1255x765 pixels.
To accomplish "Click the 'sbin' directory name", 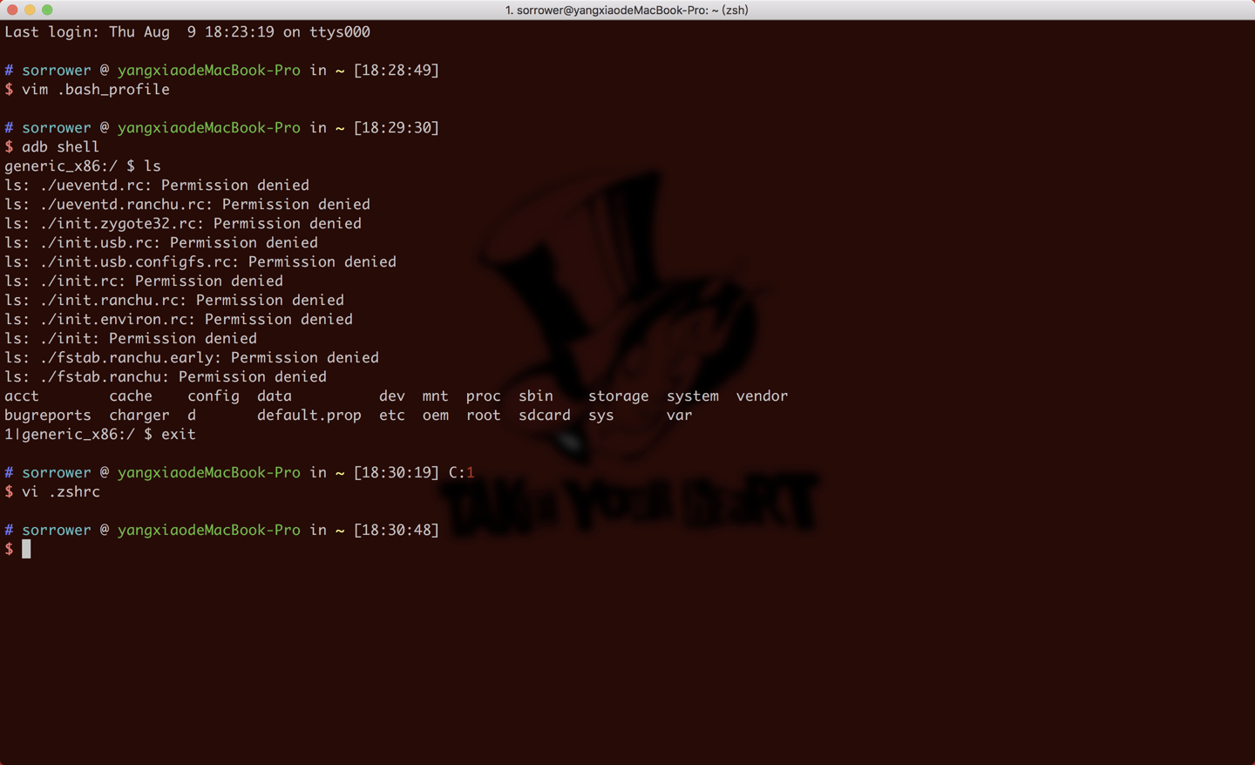I will click(536, 396).
